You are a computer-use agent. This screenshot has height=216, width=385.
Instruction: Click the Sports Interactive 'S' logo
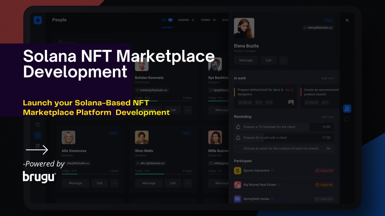(238, 171)
